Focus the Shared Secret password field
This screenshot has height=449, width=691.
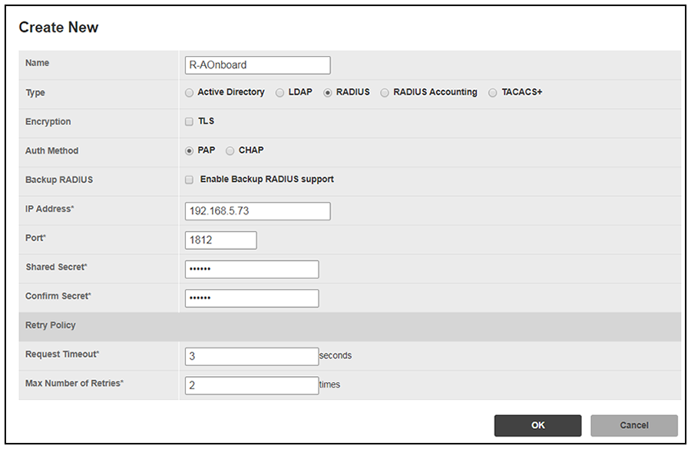click(252, 269)
